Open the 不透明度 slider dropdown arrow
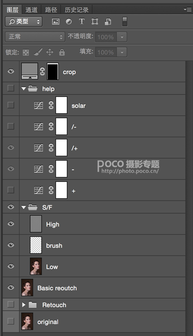The width and height of the screenshot is (193, 336). (122, 37)
